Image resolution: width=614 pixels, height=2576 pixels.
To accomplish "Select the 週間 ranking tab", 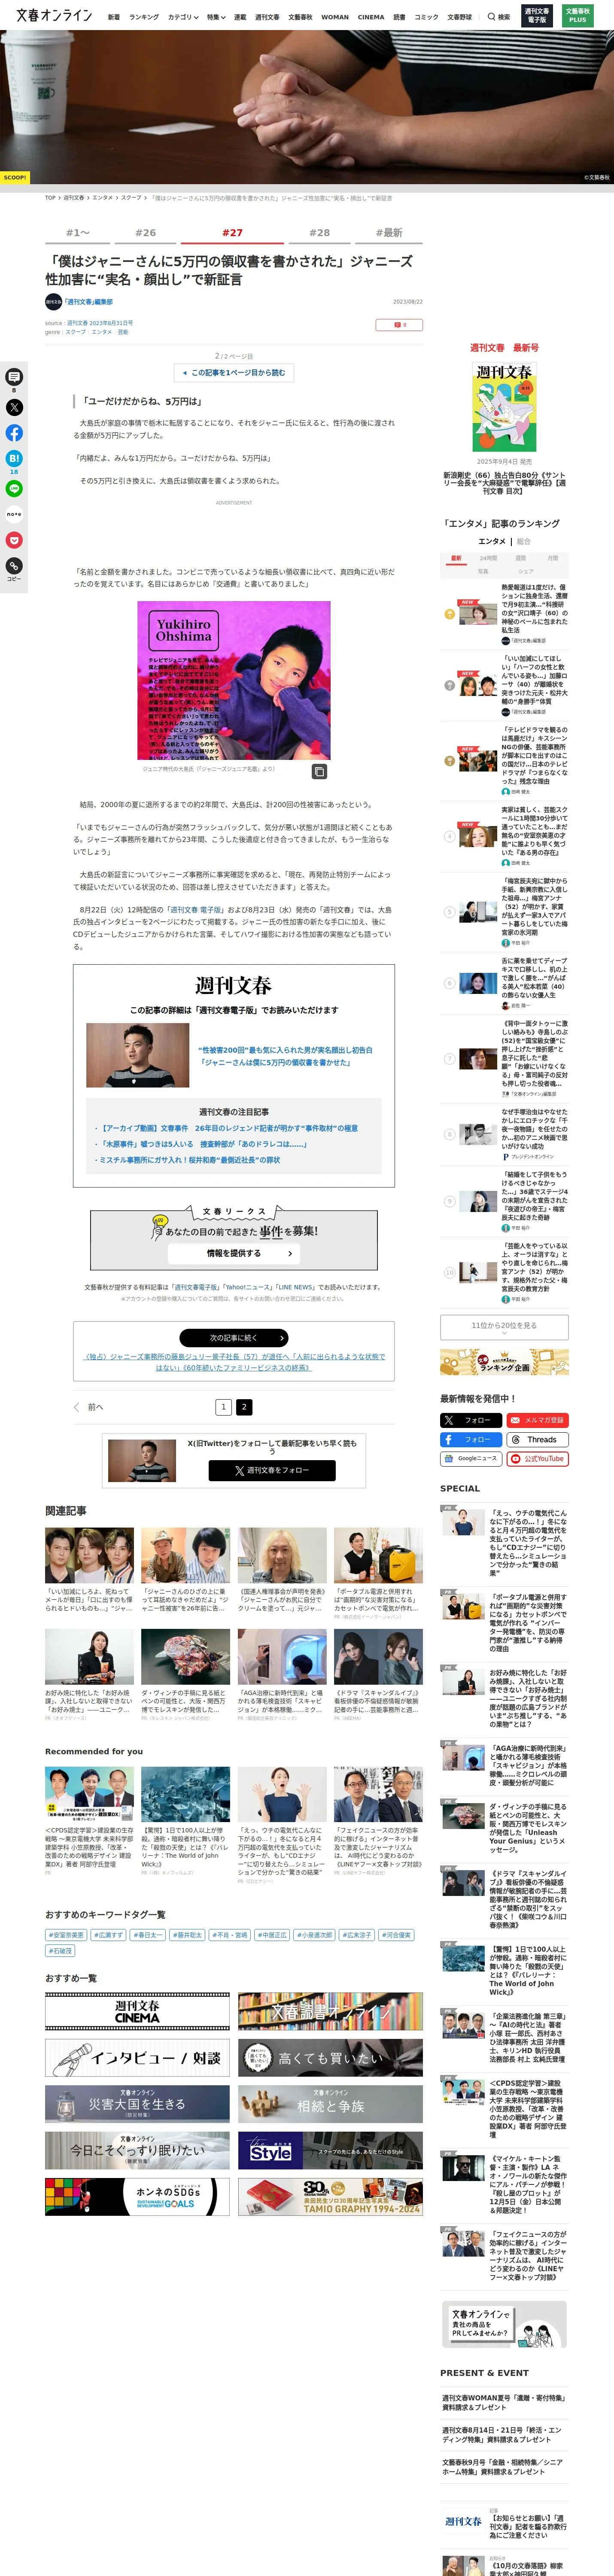I will [520, 558].
